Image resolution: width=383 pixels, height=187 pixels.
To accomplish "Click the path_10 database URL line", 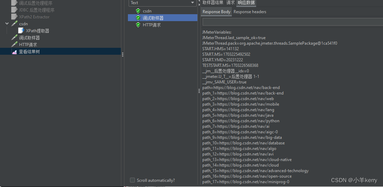I will point(244,143).
